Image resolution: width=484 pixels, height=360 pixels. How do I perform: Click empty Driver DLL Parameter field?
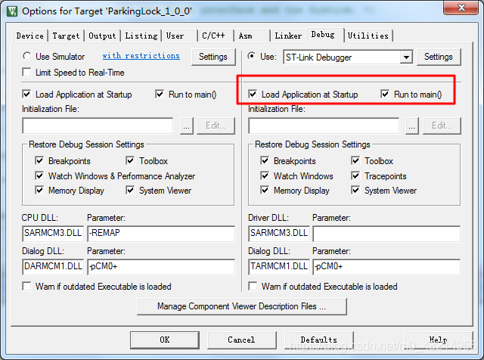[x=386, y=233]
